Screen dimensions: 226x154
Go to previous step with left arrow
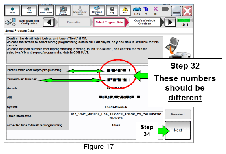(x=49, y=22)
